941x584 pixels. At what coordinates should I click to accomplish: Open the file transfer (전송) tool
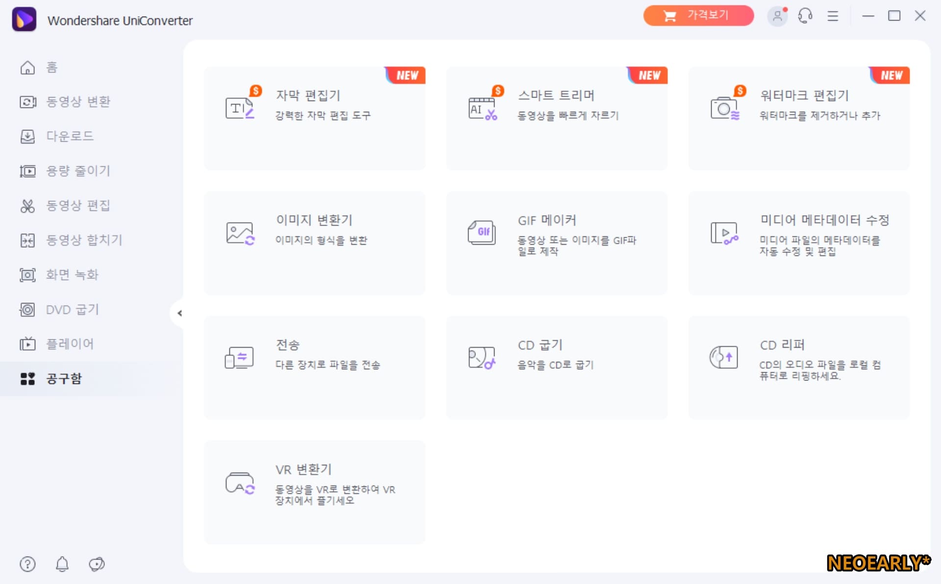[x=314, y=368]
